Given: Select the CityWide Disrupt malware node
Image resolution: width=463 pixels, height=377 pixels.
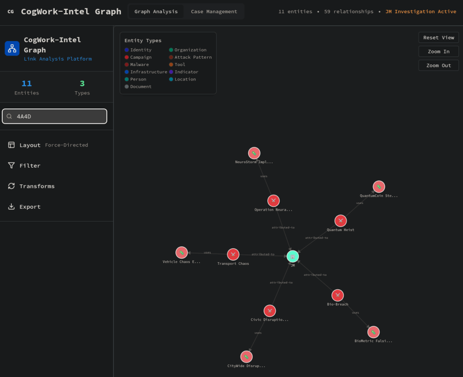Looking at the screenshot, I should 246,357.
